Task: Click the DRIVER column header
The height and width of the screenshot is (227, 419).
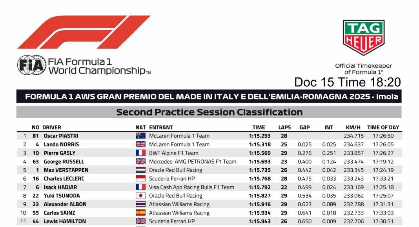Action: pos(52,127)
